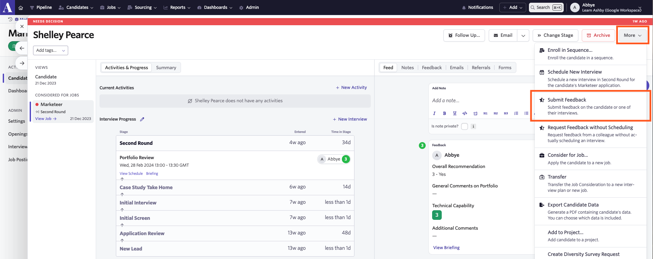
Task: Click the Ashby logo in top corner
Action: click(7, 7)
